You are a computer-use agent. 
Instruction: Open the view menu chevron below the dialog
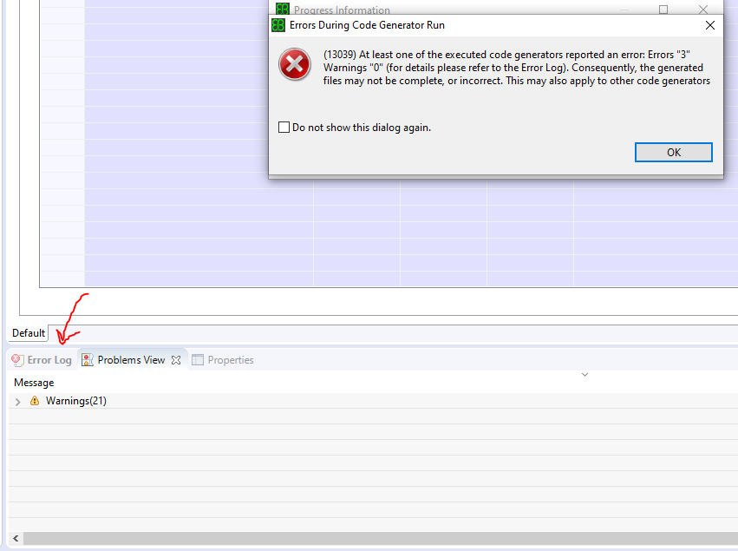(x=585, y=374)
